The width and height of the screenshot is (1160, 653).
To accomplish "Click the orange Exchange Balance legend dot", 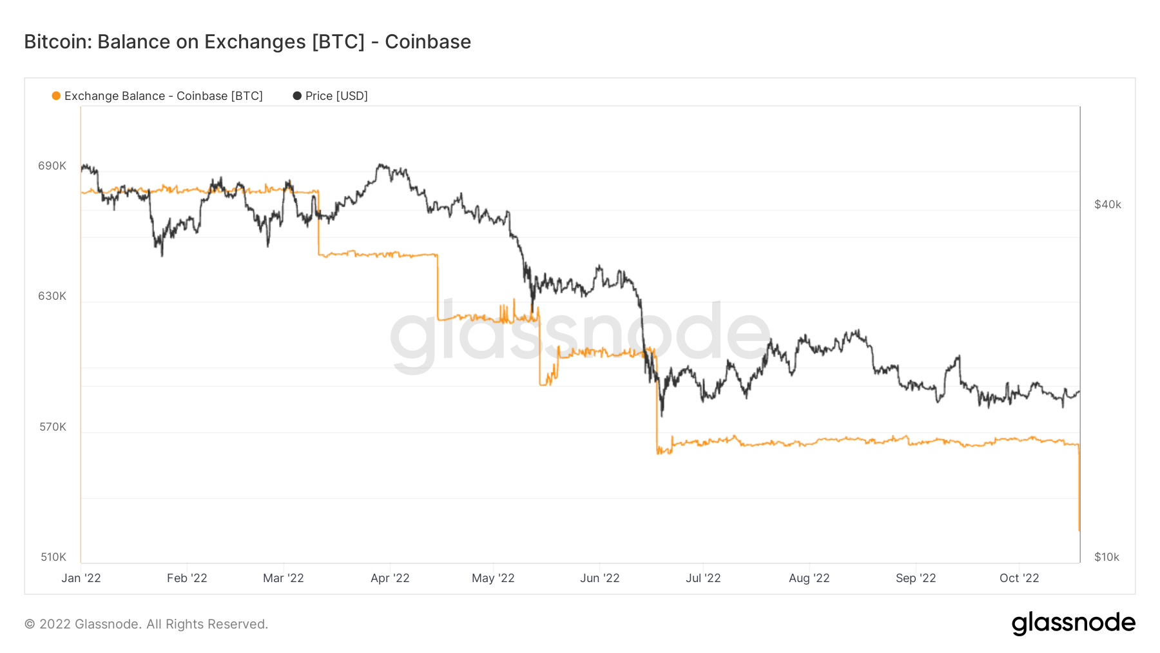I will 56,96.
